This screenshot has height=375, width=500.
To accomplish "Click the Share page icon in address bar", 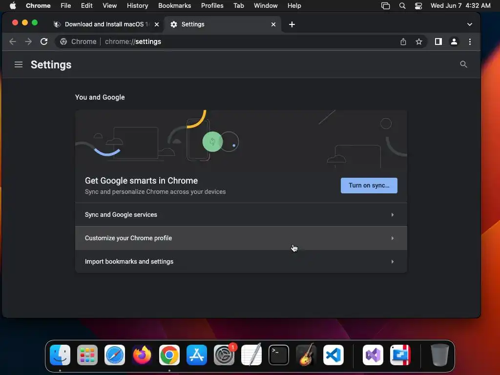I will pos(403,42).
